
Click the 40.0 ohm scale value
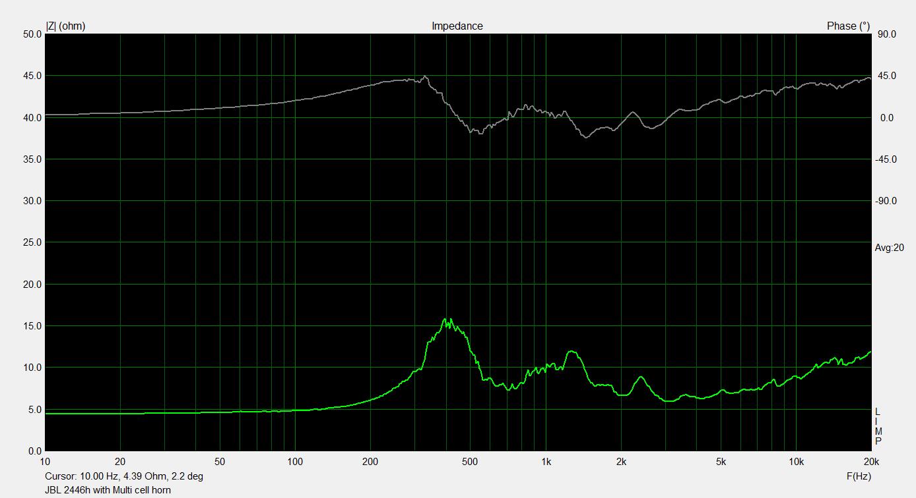[31, 118]
